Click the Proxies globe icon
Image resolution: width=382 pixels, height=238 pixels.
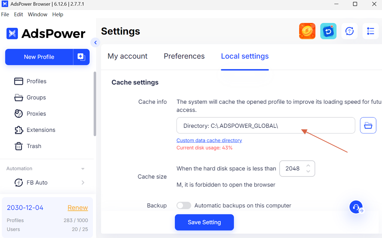pos(18,114)
